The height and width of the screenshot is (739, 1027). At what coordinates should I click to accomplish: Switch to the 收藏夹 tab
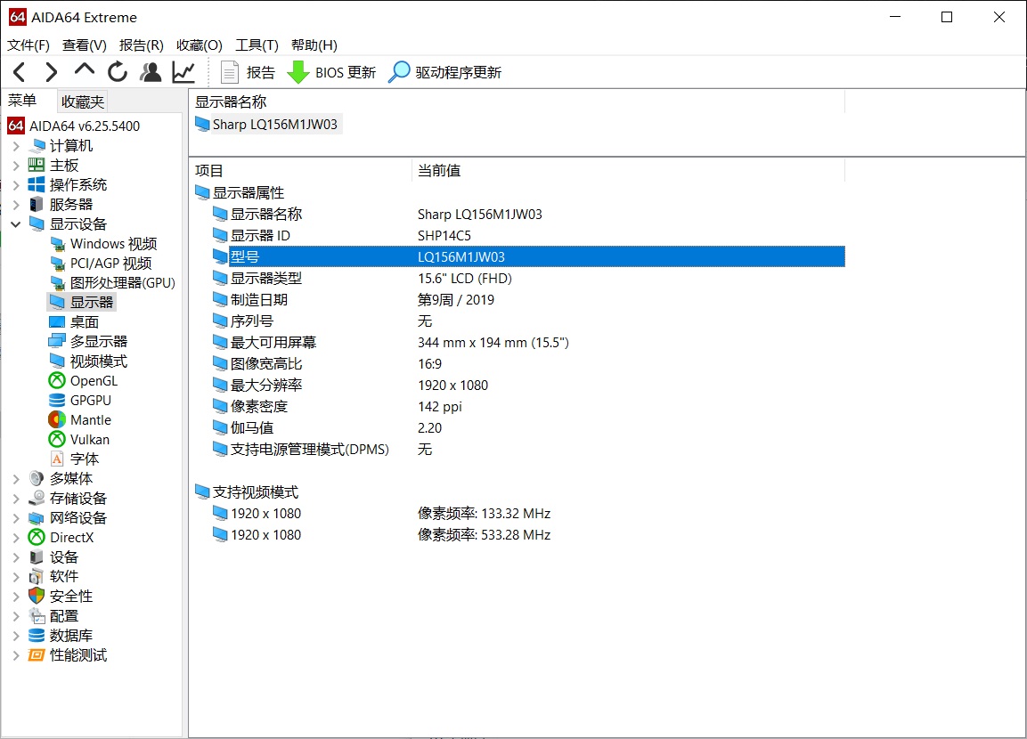83,102
